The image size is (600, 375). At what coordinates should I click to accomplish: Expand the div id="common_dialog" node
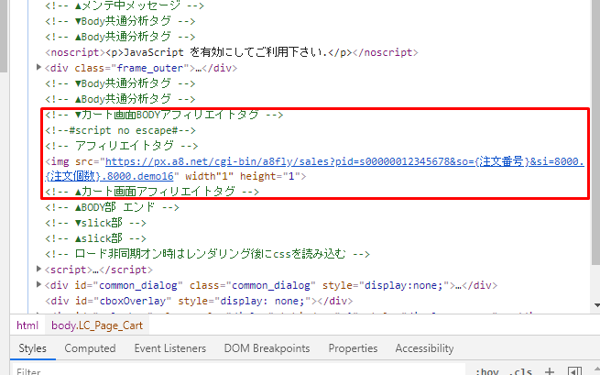tap(38, 284)
